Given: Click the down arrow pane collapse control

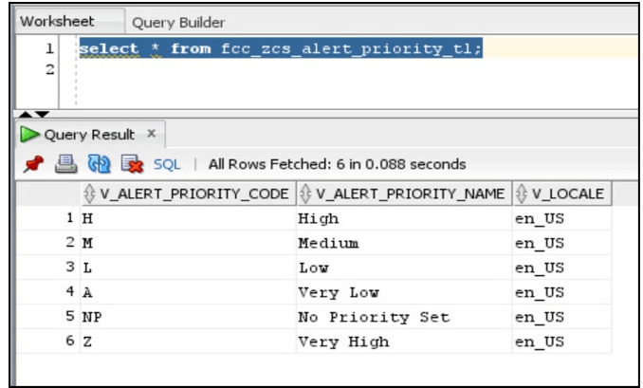Looking at the screenshot, I should click(42, 114).
